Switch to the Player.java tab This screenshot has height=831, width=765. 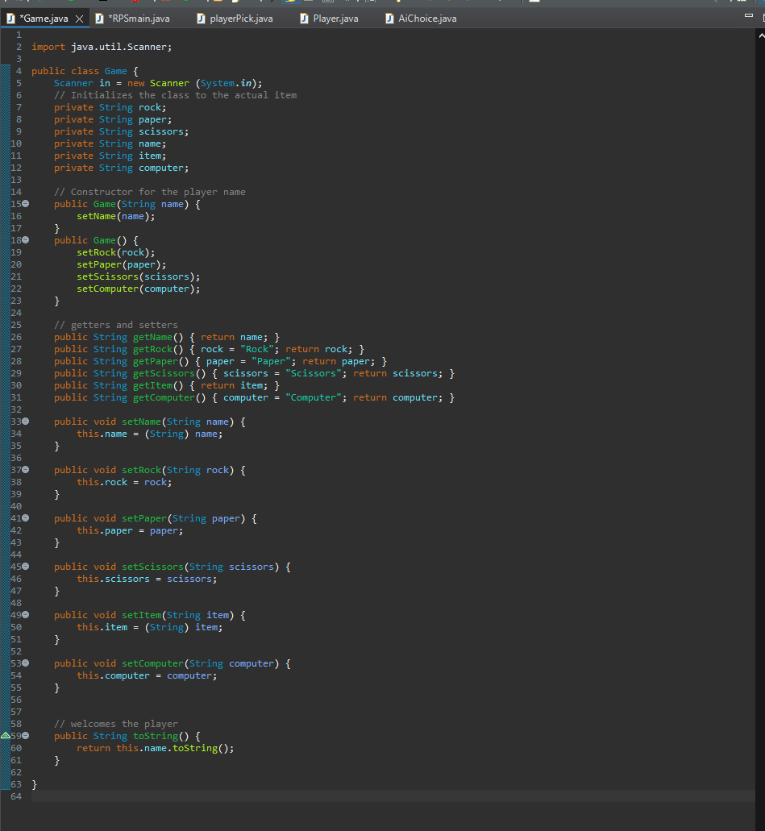coord(331,17)
